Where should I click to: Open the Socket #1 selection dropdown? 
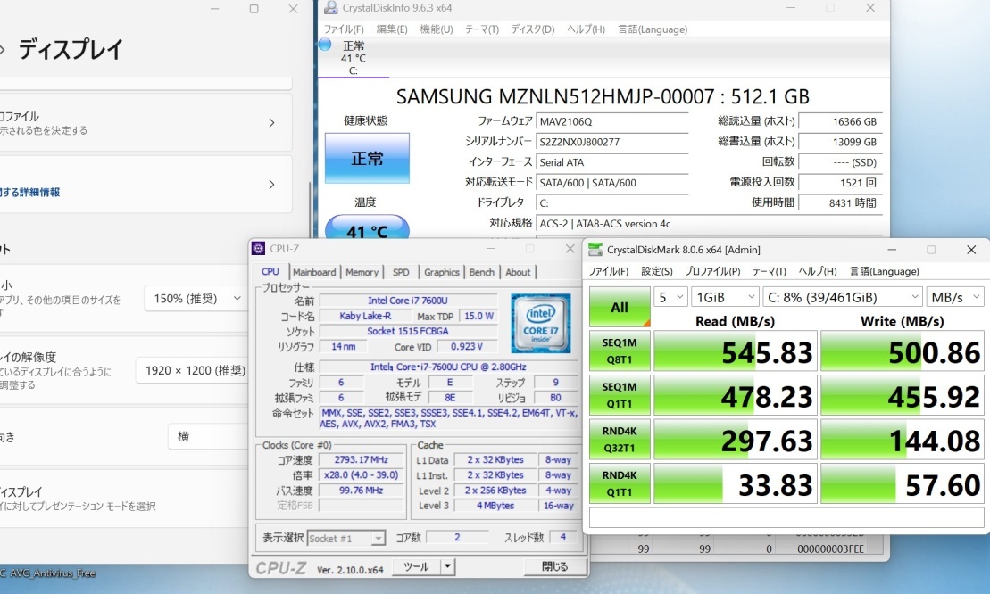point(346,539)
